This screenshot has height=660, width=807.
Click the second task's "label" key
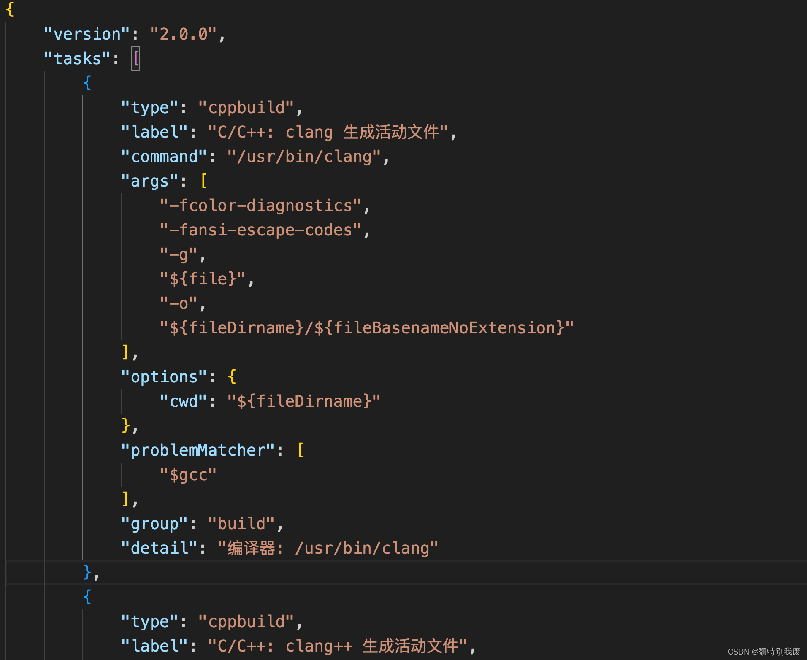tap(154, 646)
